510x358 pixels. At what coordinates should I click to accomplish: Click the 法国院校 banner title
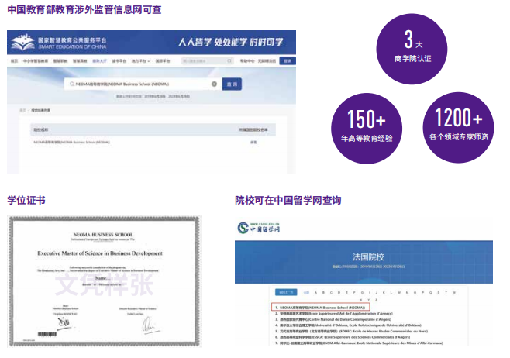[x=368, y=256]
